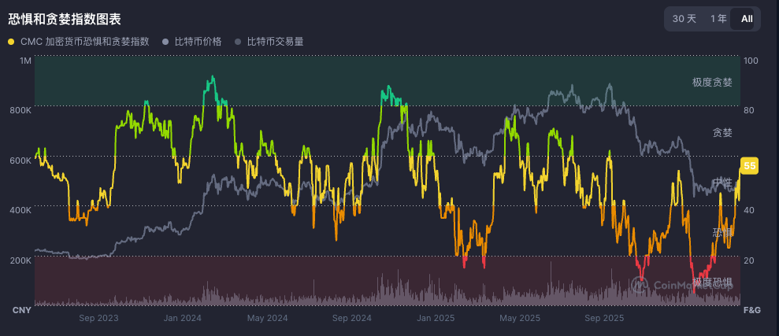This screenshot has width=779, height=336.
Task: Click the 1M value on price axis
Action: click(x=25, y=61)
